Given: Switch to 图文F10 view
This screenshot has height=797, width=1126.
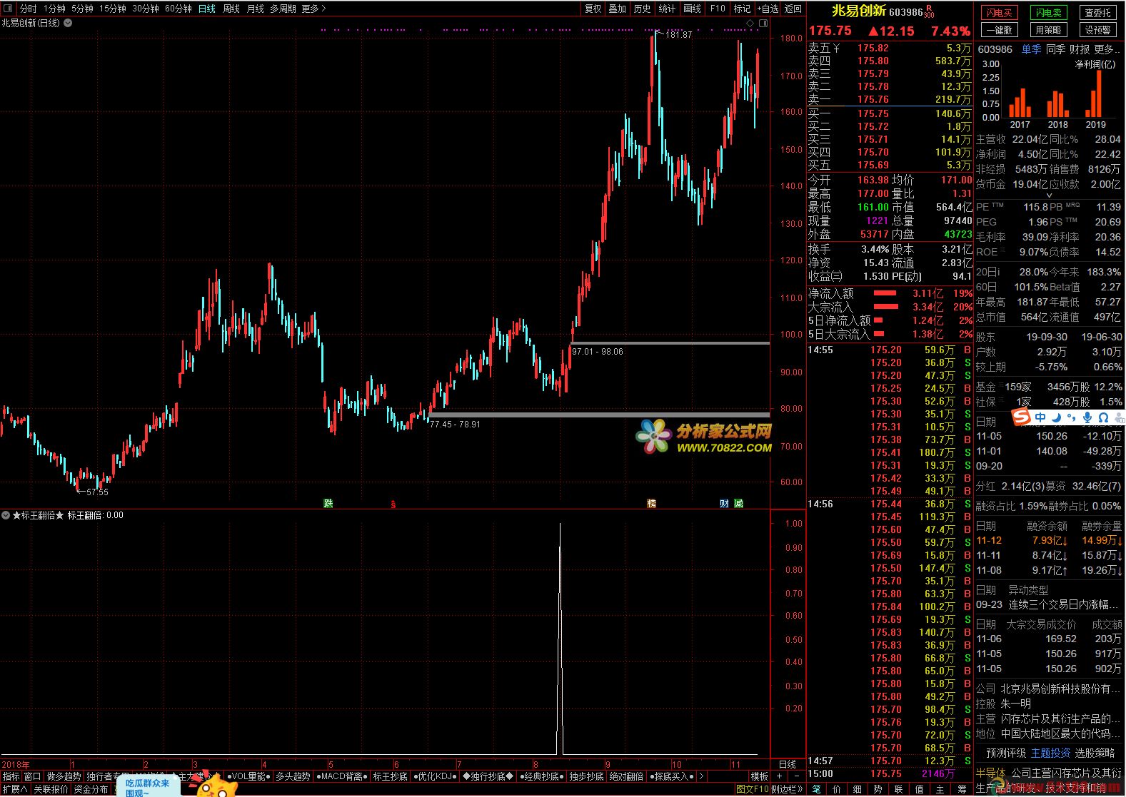Looking at the screenshot, I should [753, 789].
